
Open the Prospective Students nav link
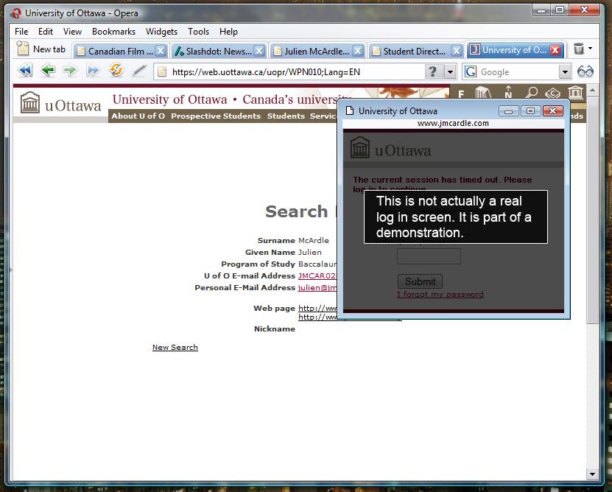(216, 116)
